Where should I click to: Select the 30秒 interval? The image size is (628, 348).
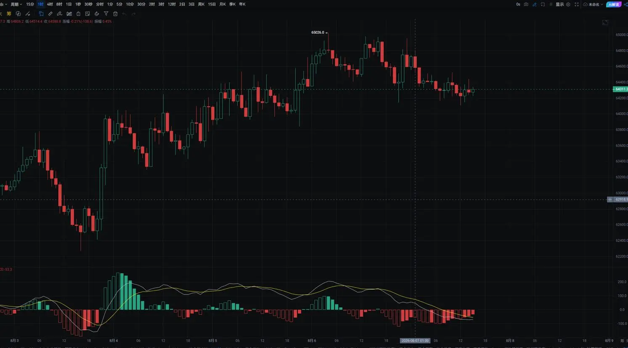(88, 4)
